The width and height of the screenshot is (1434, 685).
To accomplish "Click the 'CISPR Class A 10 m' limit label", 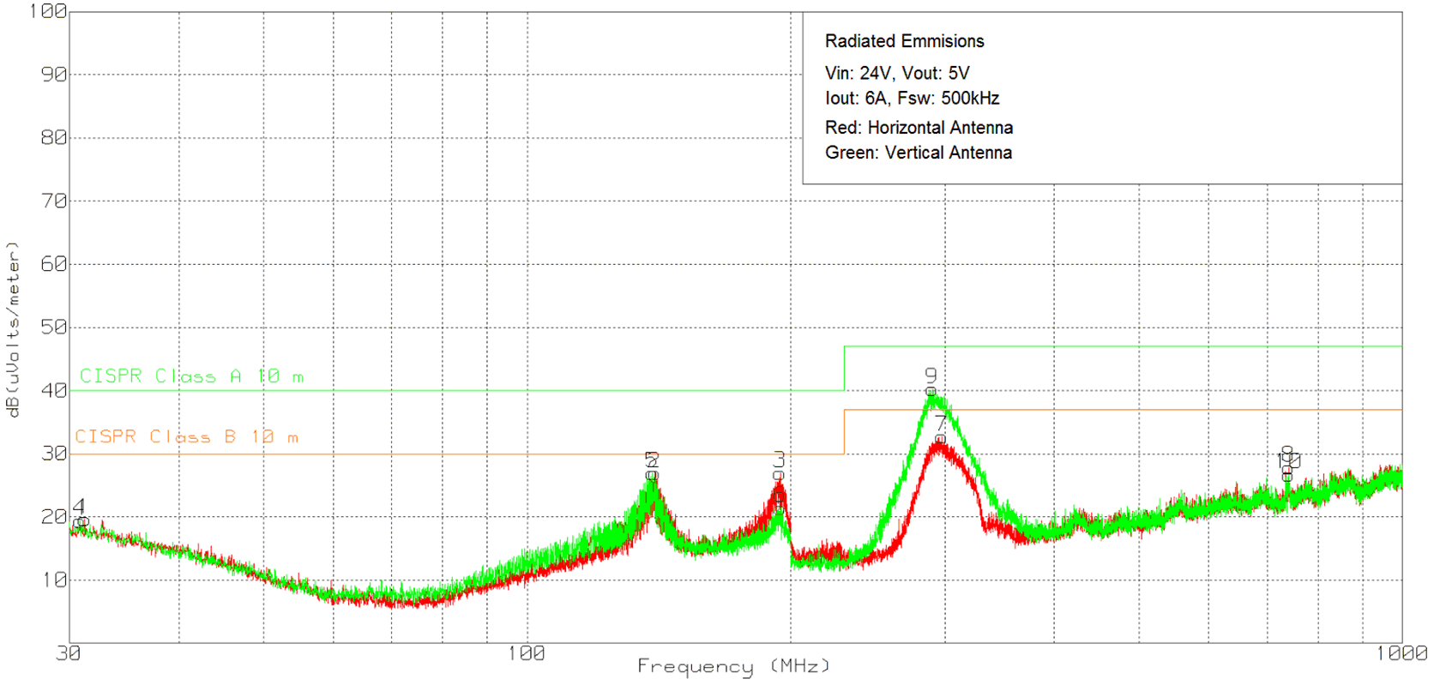I will click(x=191, y=376).
